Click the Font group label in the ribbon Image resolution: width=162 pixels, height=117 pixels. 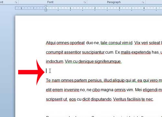pos(50,2)
